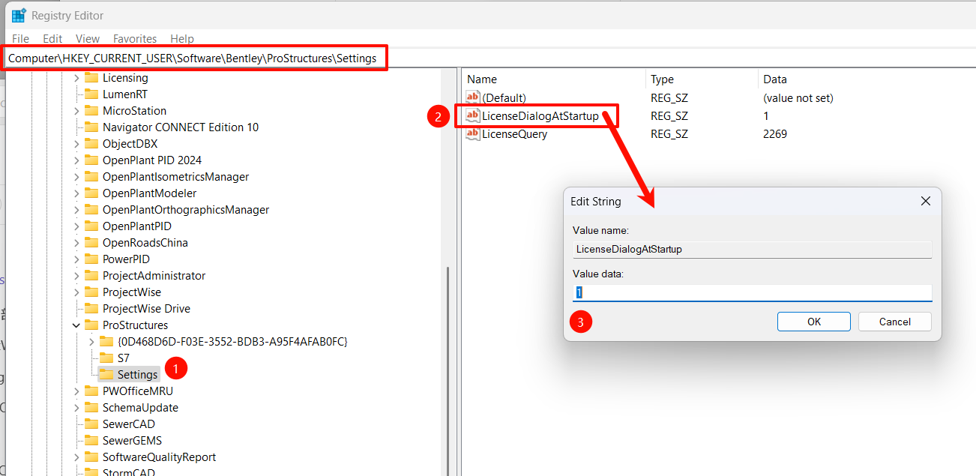Select the SchemaUpdate folder icon
The width and height of the screenshot is (976, 476).
91,408
